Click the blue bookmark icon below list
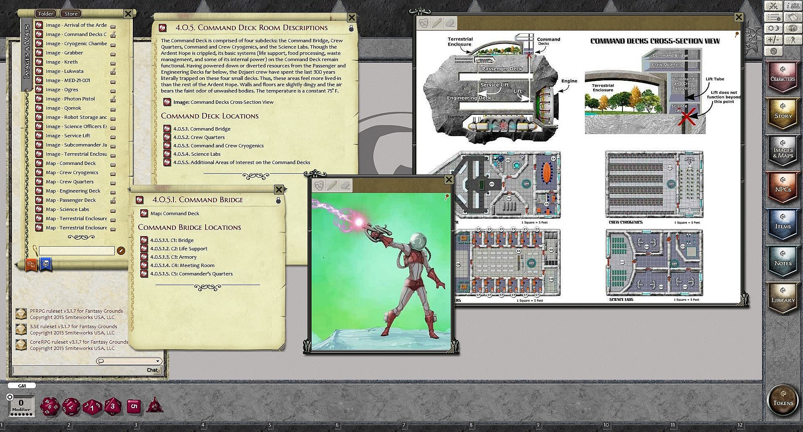 click(x=45, y=264)
